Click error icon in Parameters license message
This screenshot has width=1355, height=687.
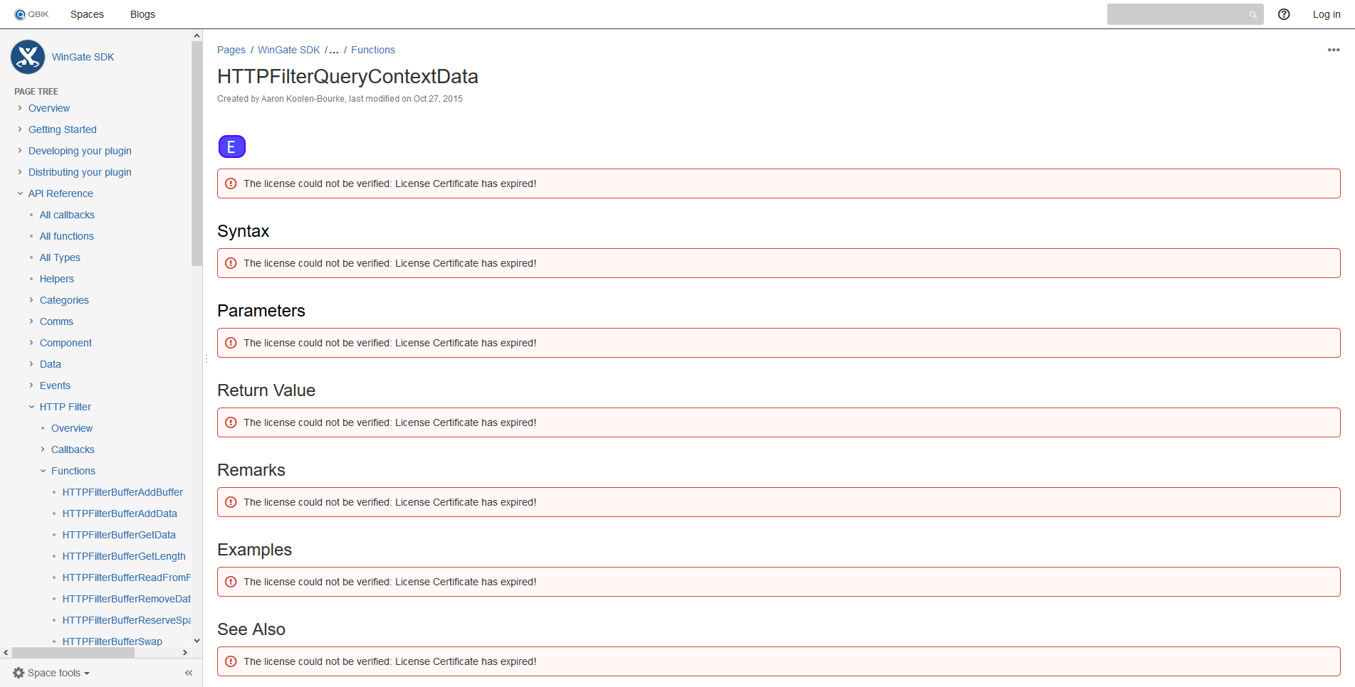tap(231, 343)
